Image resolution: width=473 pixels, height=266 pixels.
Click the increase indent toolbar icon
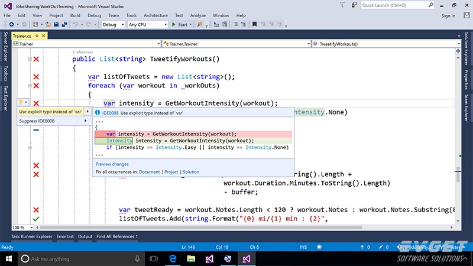235,24
